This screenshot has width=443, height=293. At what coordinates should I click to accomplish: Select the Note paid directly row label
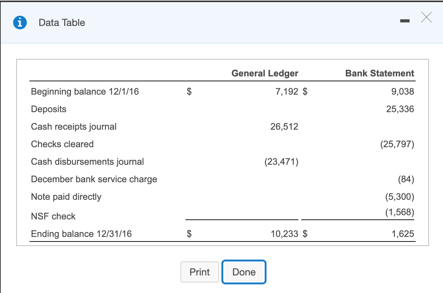tap(66, 197)
